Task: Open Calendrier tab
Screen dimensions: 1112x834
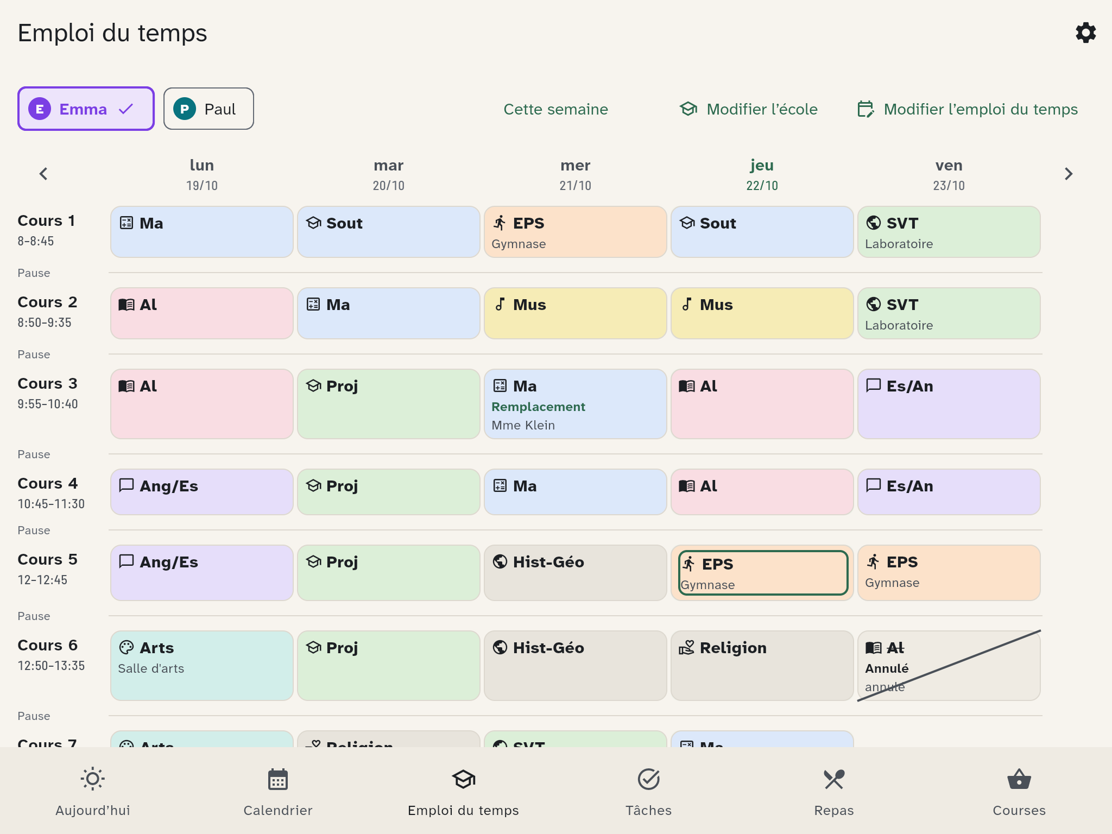Action: [x=278, y=791]
